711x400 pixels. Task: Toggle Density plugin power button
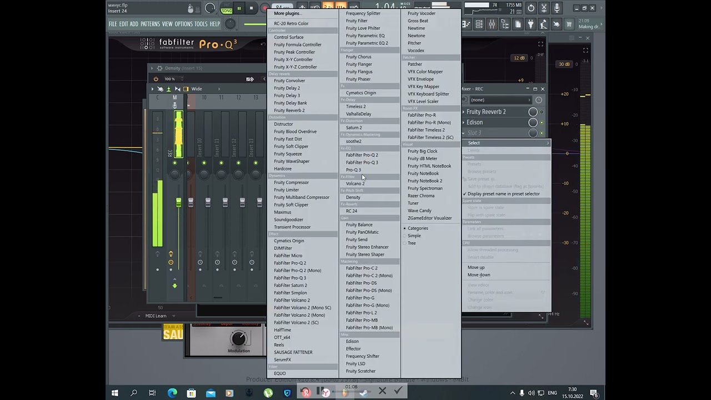pos(156,79)
